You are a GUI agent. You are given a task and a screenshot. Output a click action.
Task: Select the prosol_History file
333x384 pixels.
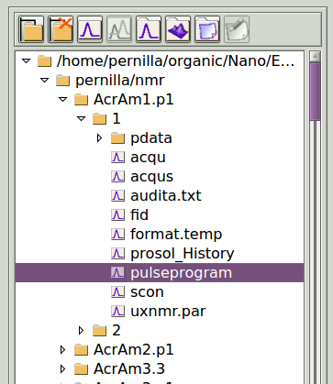pyautogui.click(x=183, y=254)
